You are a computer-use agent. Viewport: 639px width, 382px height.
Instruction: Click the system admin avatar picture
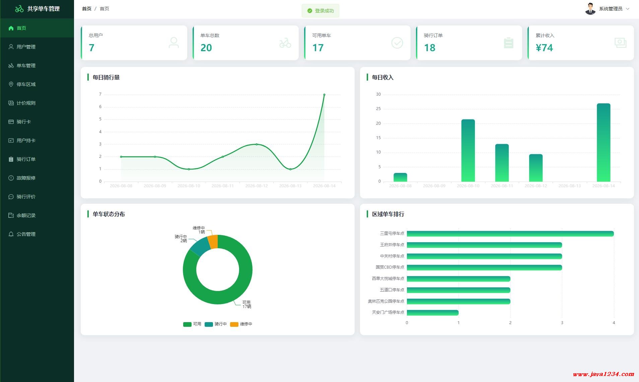(x=590, y=9)
